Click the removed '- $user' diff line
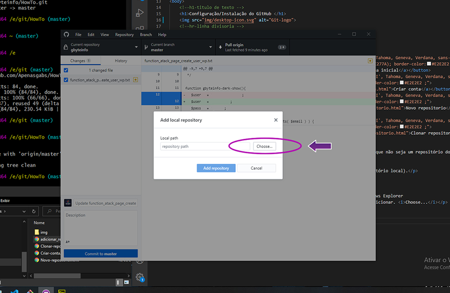The width and height of the screenshot is (450, 293). coord(279,95)
